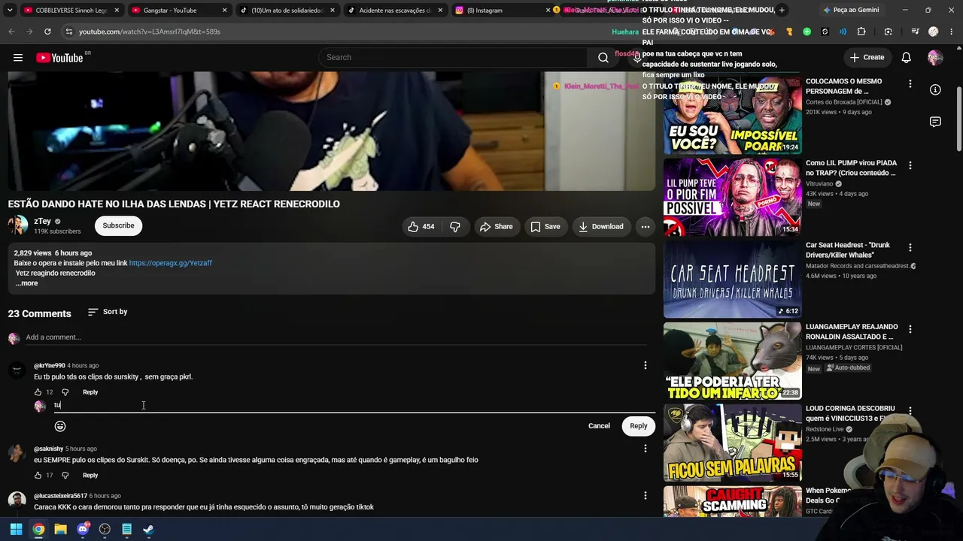The width and height of the screenshot is (963, 541).
Task: Open the video info icon in the side panel
Action: point(935,90)
